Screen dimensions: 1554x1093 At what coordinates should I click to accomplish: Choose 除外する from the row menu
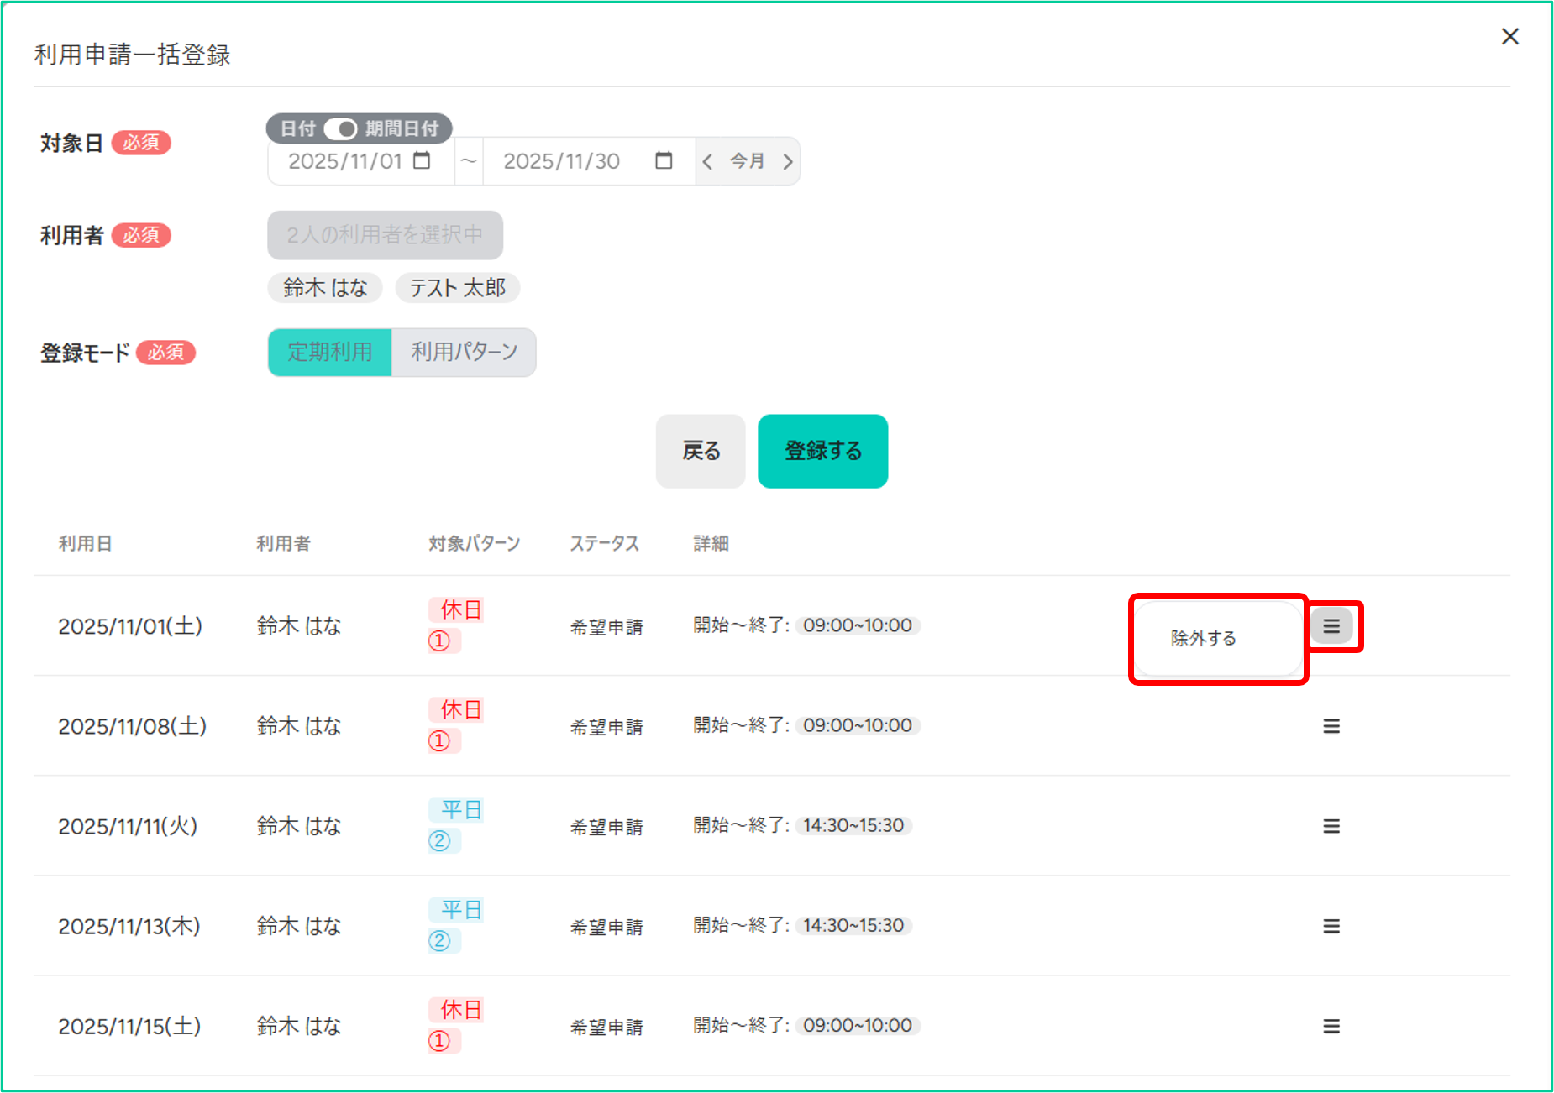tap(1204, 639)
